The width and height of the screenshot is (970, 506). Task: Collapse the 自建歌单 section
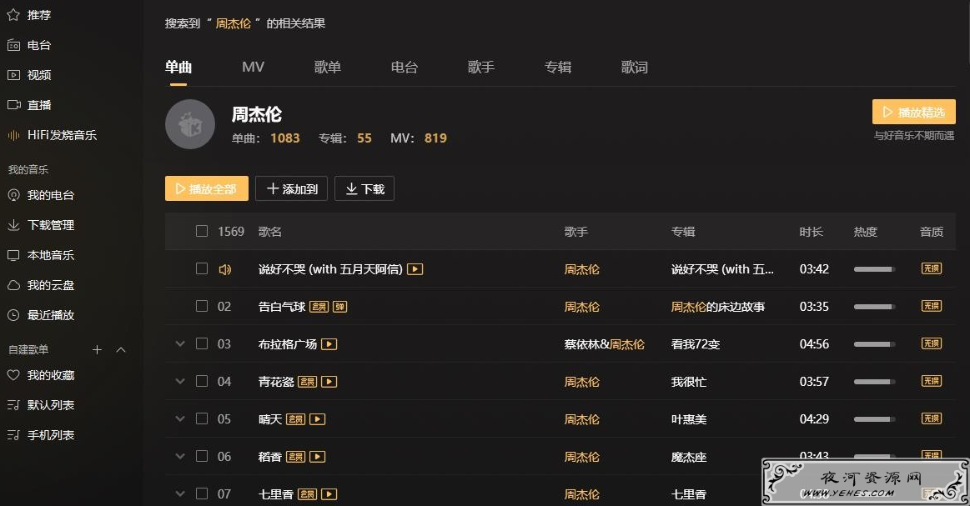coord(121,349)
